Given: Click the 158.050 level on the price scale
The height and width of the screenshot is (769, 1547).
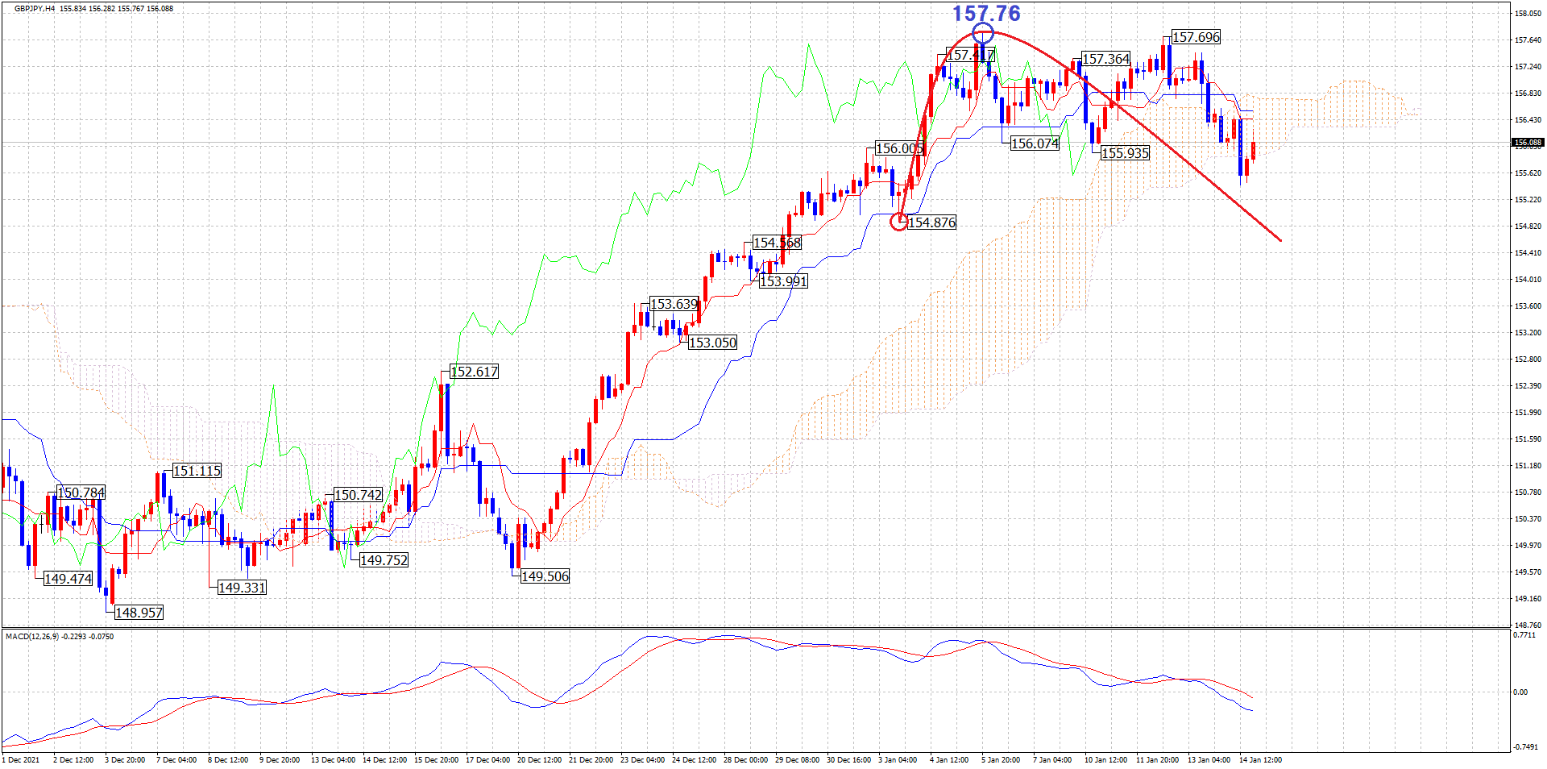Looking at the screenshot, I should click(1527, 14).
